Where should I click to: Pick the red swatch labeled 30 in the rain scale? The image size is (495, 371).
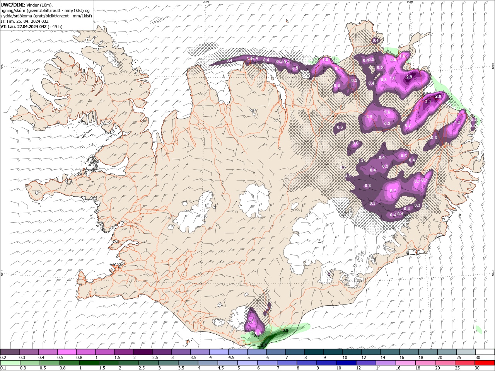[x=484, y=363]
